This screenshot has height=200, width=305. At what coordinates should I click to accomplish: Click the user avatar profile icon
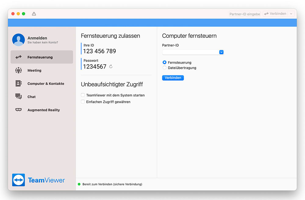click(x=18, y=40)
